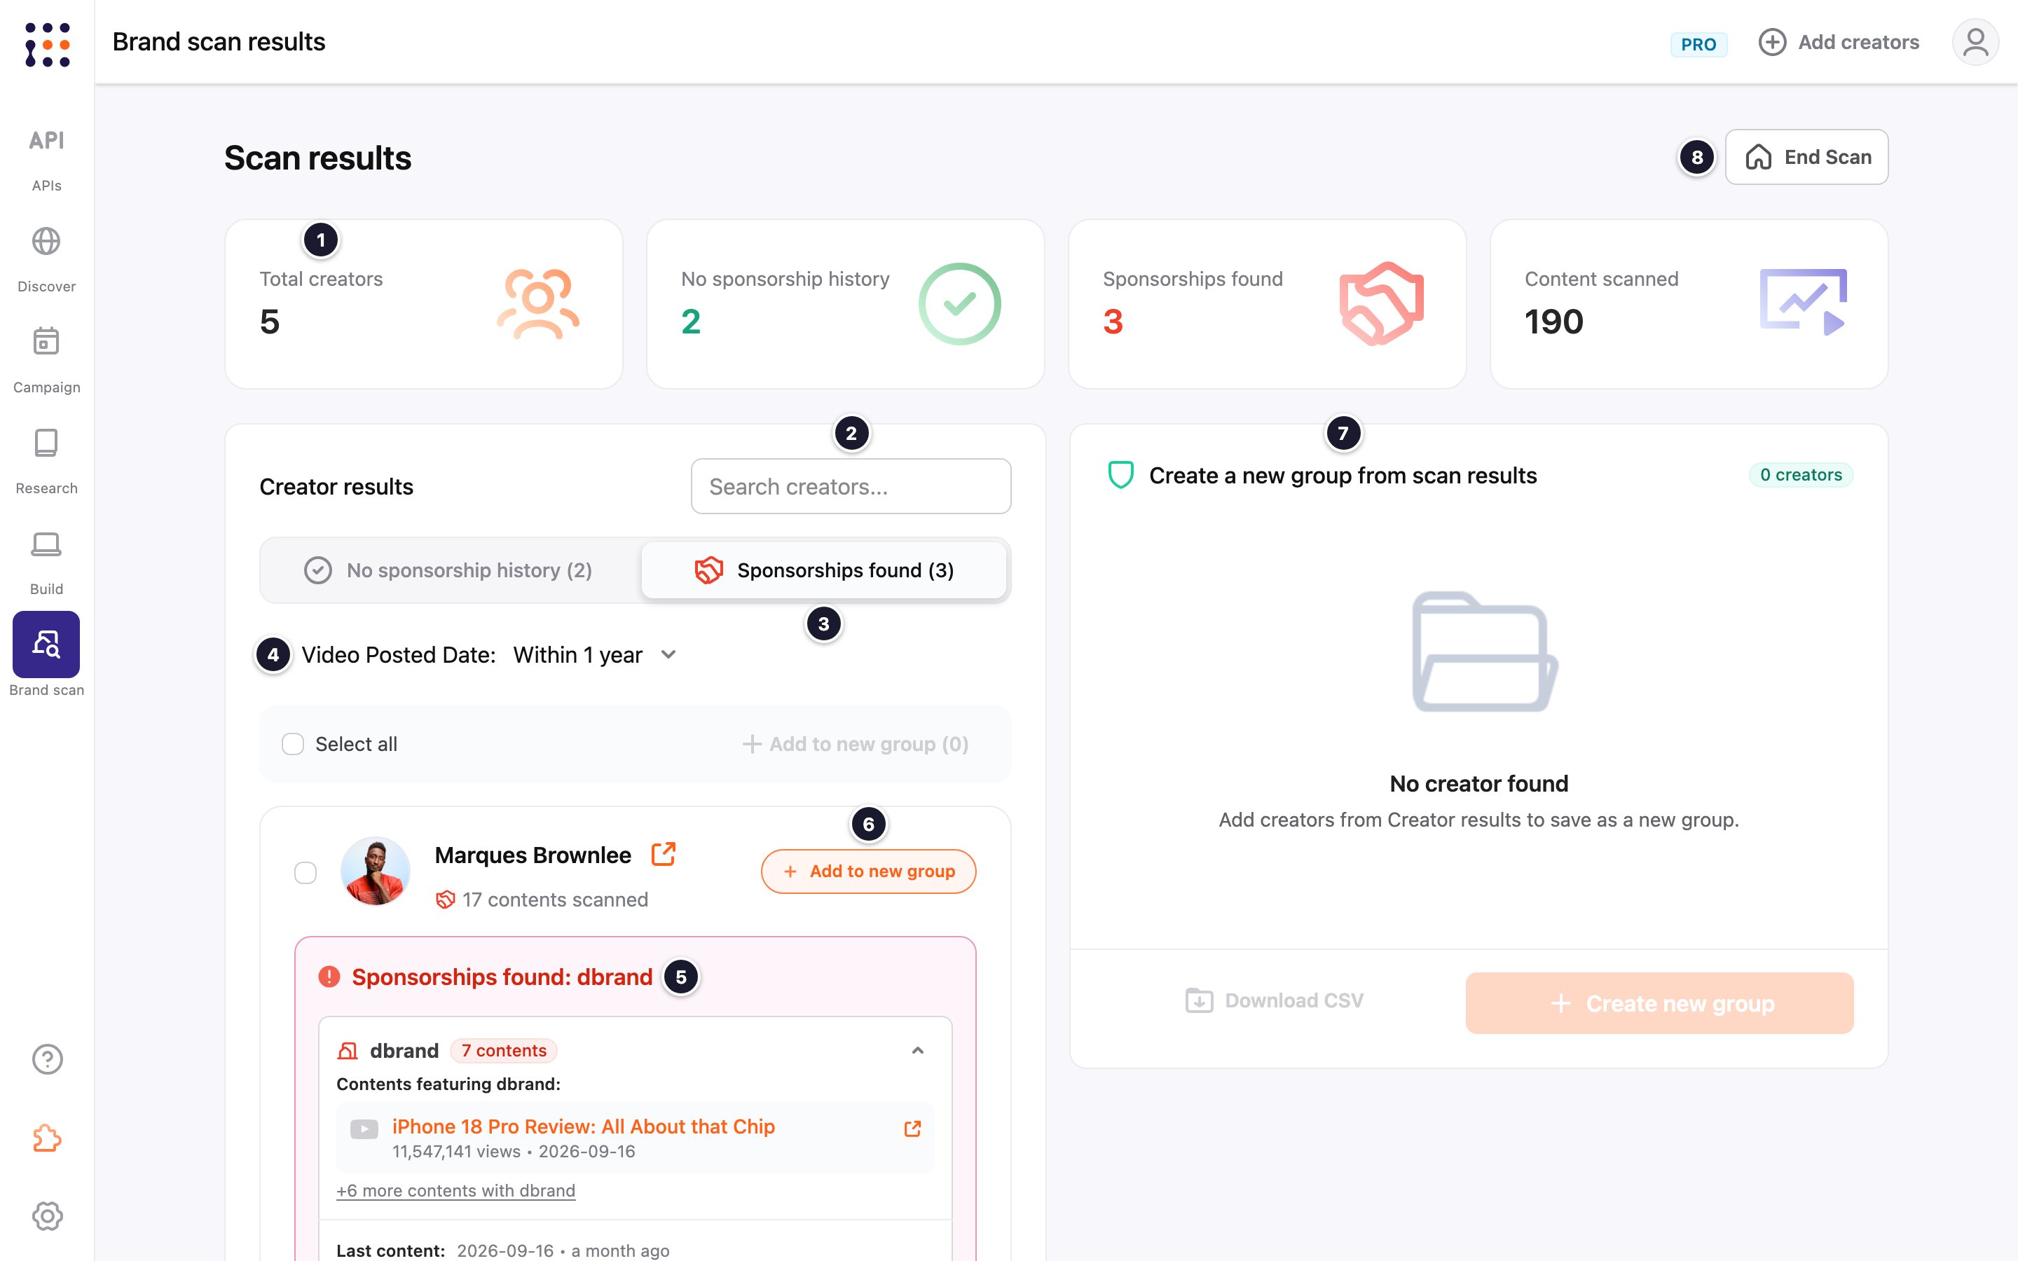Open Research in the sidebar
Image resolution: width=2018 pixels, height=1261 pixels.
47,461
